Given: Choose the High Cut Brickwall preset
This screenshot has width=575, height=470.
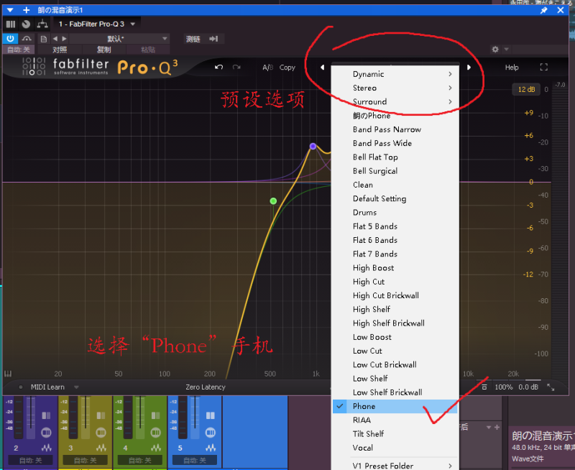Looking at the screenshot, I should (385, 295).
